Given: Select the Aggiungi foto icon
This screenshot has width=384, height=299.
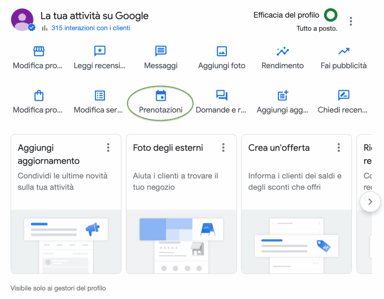Looking at the screenshot, I should (222, 51).
